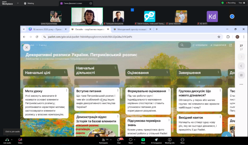
Task: Open Навчальні діяльності section menu
Action: click(115, 68)
